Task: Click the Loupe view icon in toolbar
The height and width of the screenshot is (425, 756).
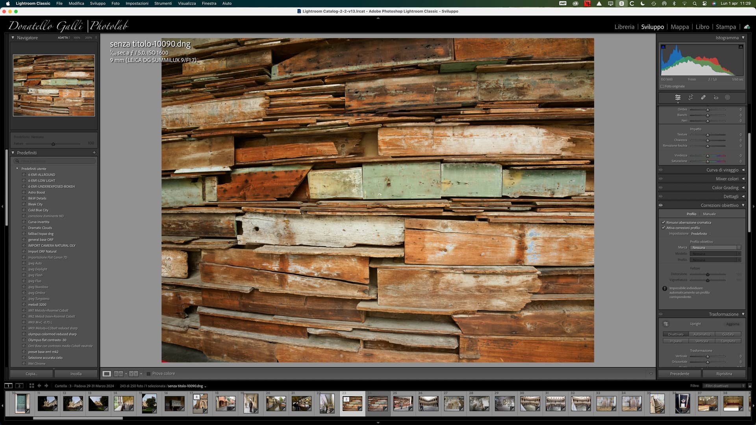Action: coord(107,373)
